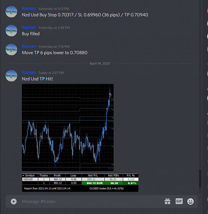The width and height of the screenshot is (208, 214).
Task: Click 'Move TP 6 pips lower to 0.70880' text
Action: tap(54, 53)
